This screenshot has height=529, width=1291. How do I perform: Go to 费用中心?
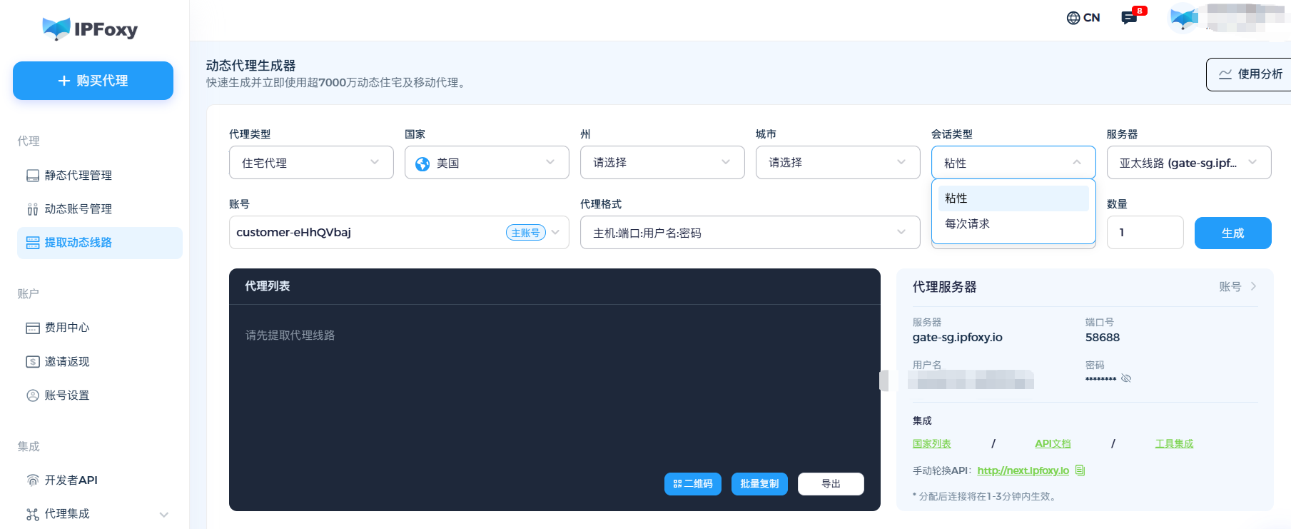pyautogui.click(x=100, y=328)
